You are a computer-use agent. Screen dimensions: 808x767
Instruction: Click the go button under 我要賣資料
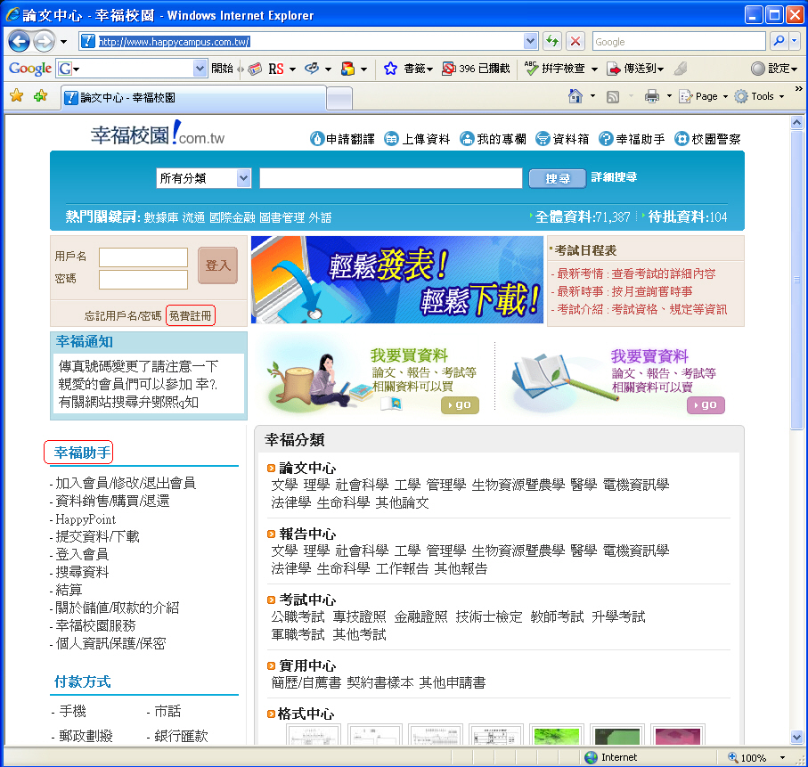[x=706, y=405]
